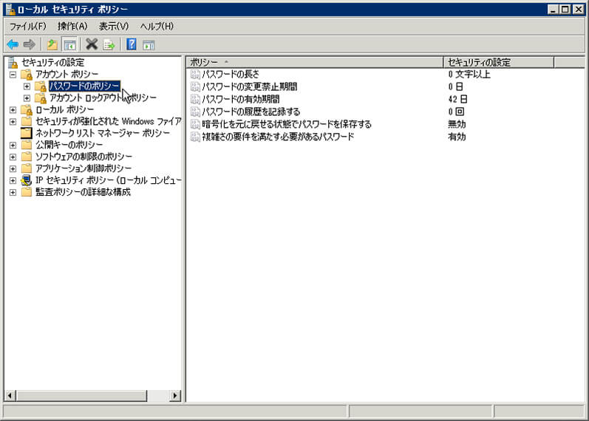Screen dimensions: 589x421
Task: Click the 有効 setting value
Action: coord(457,137)
